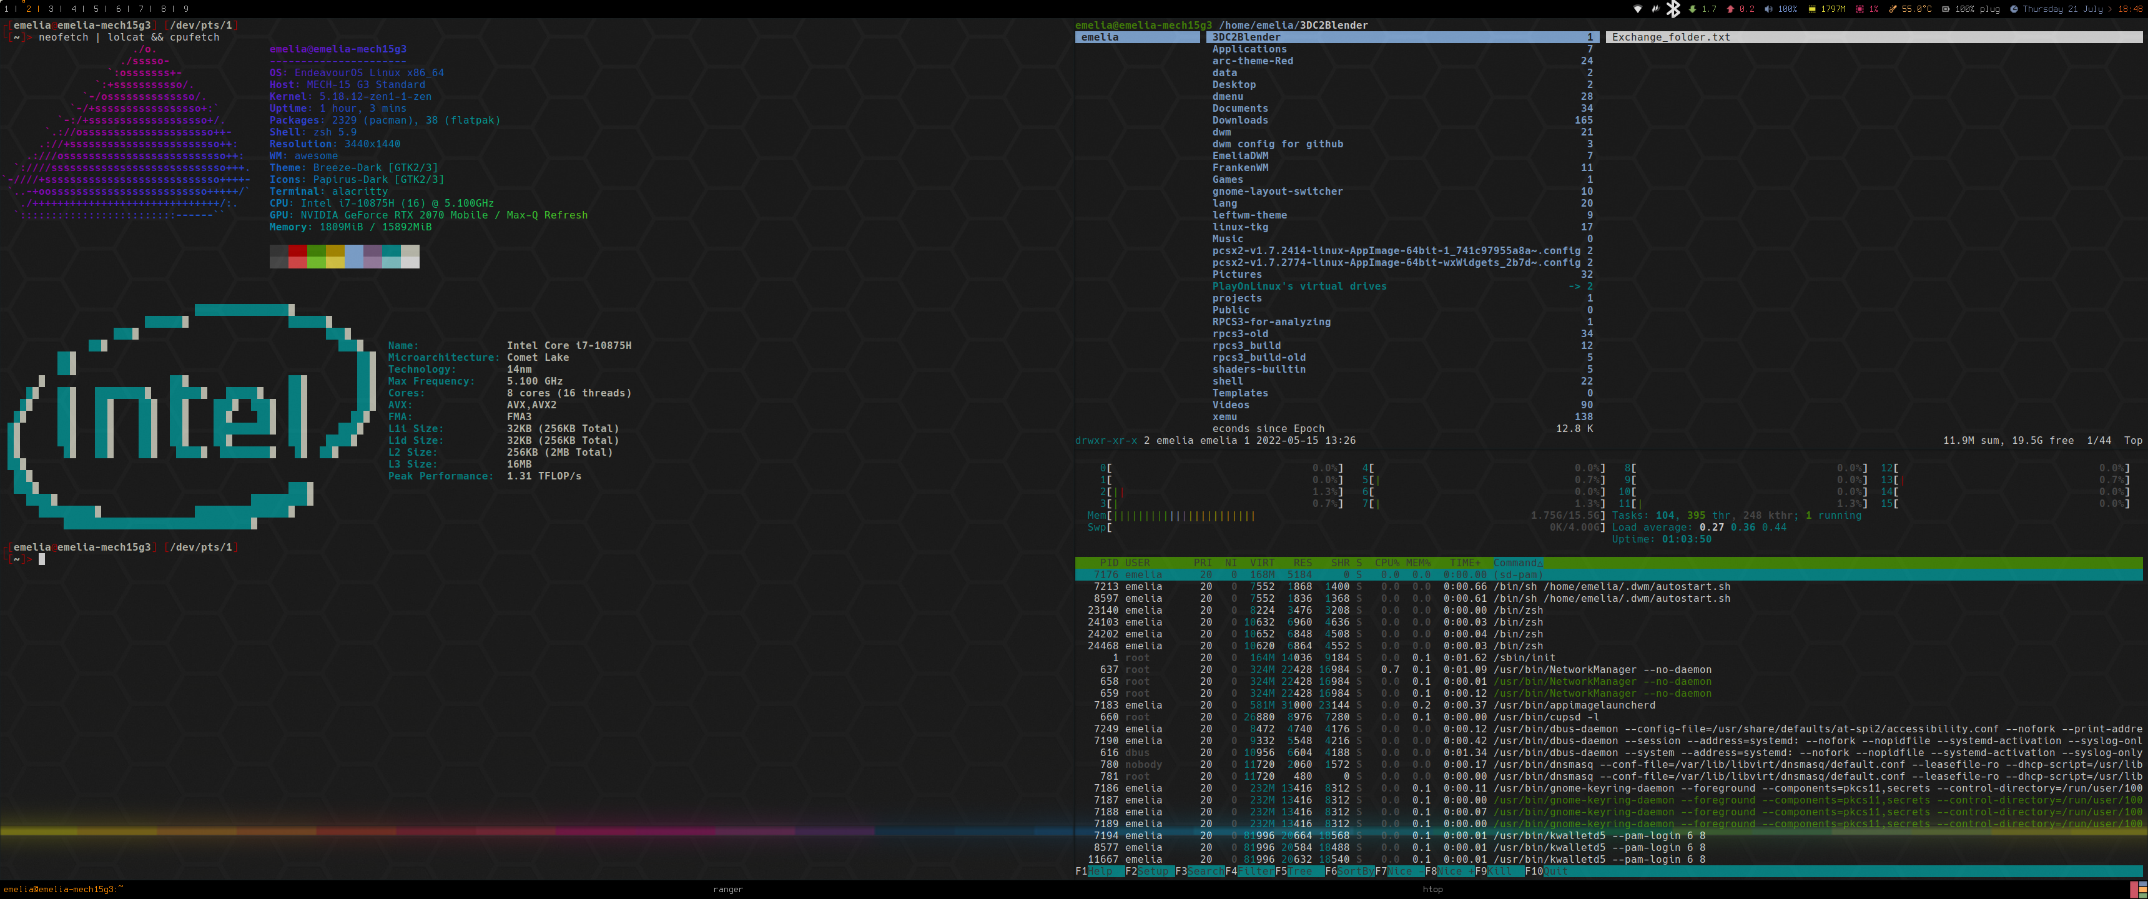Switch to workspace tag 3

pos(52,9)
